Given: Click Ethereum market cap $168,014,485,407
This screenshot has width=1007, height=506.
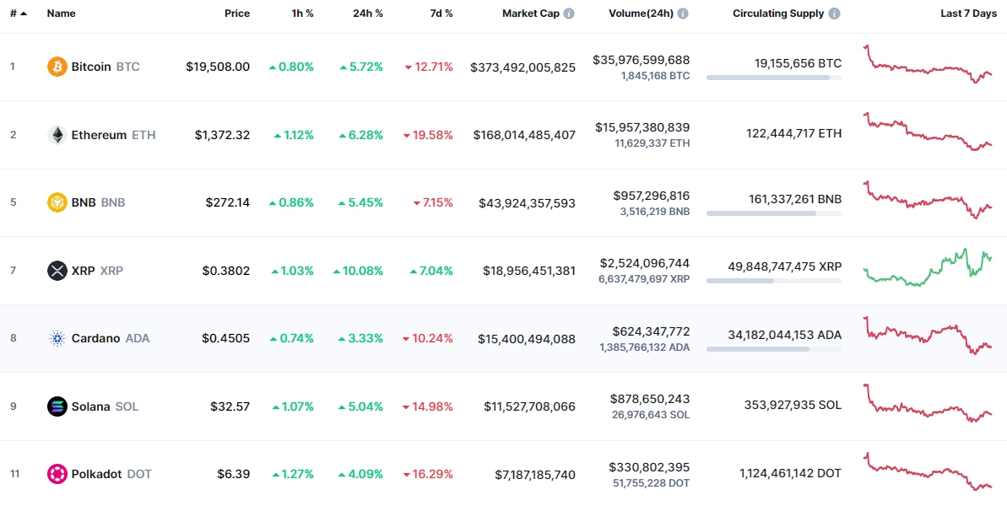Looking at the screenshot, I should click(525, 135).
